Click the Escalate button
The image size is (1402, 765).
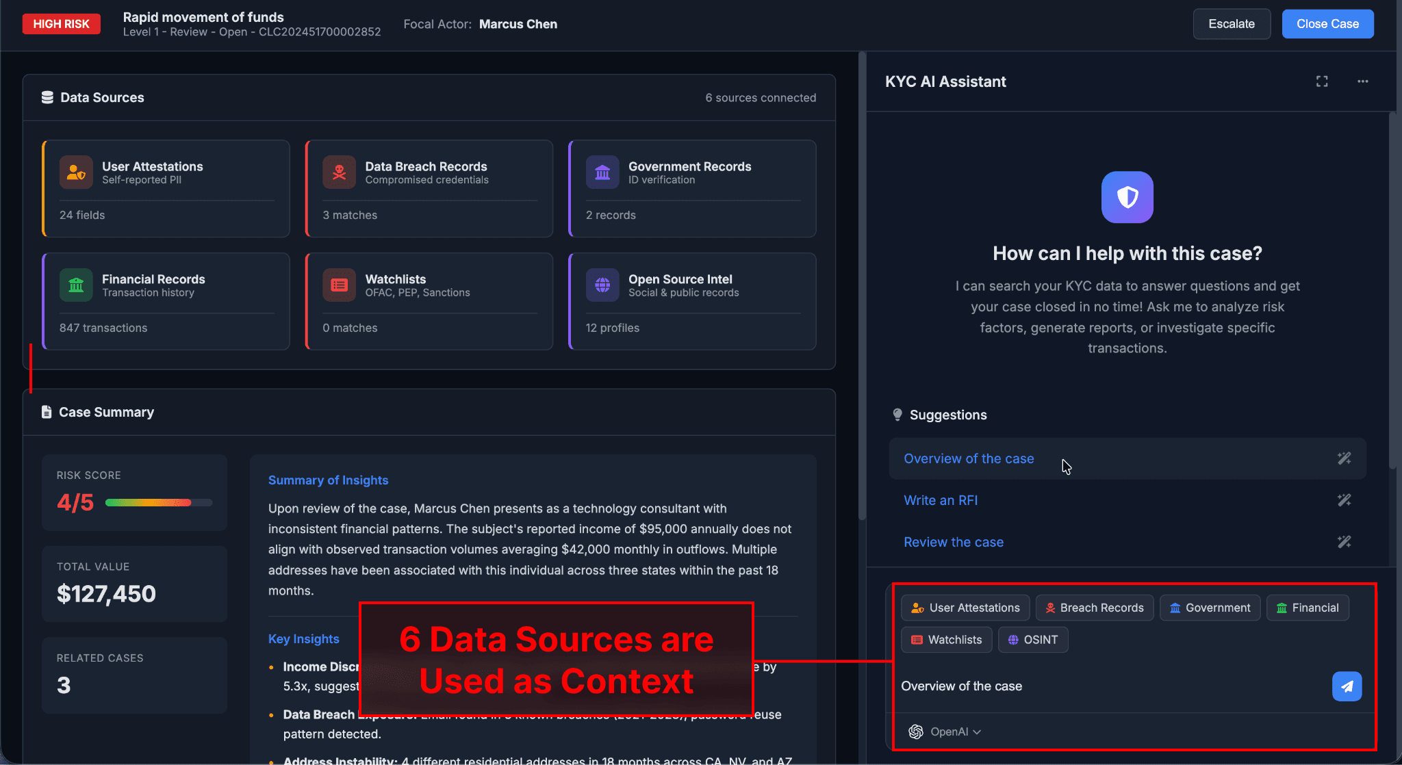(1232, 23)
